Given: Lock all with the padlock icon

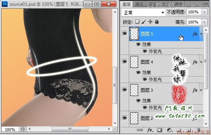Looking at the screenshot, I should [x=157, y=22].
